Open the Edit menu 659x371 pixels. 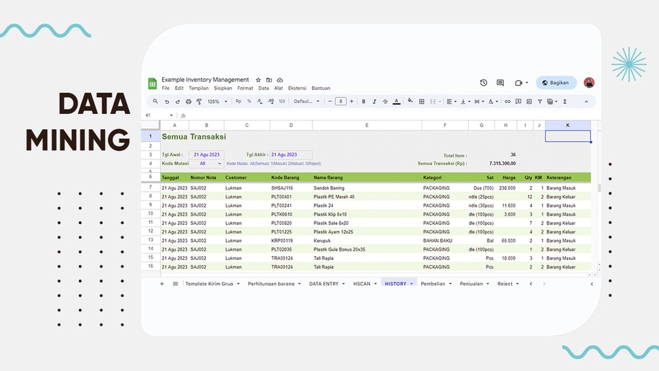click(x=179, y=89)
